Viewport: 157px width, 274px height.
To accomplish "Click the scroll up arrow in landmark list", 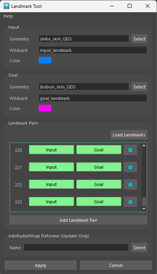I will [x=144, y=145].
